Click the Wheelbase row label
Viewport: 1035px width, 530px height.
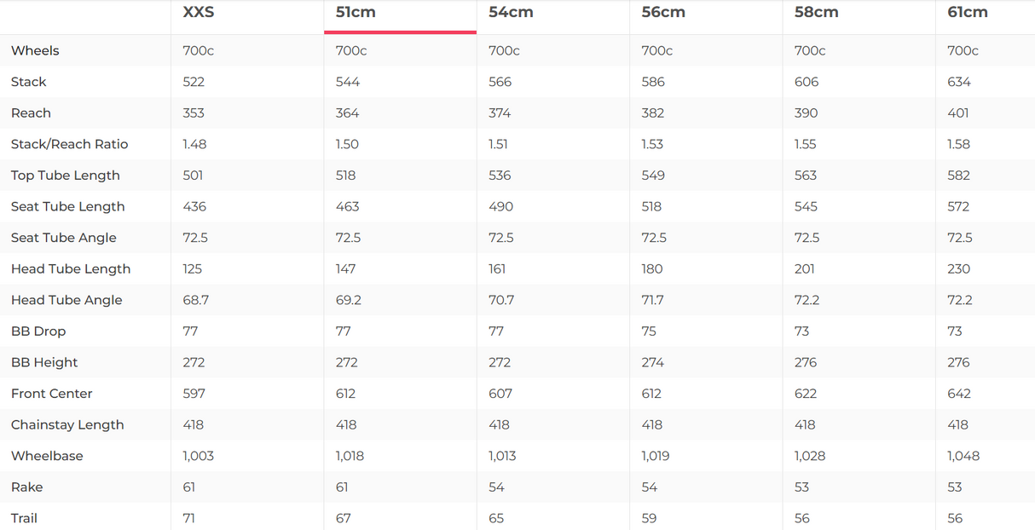47,456
